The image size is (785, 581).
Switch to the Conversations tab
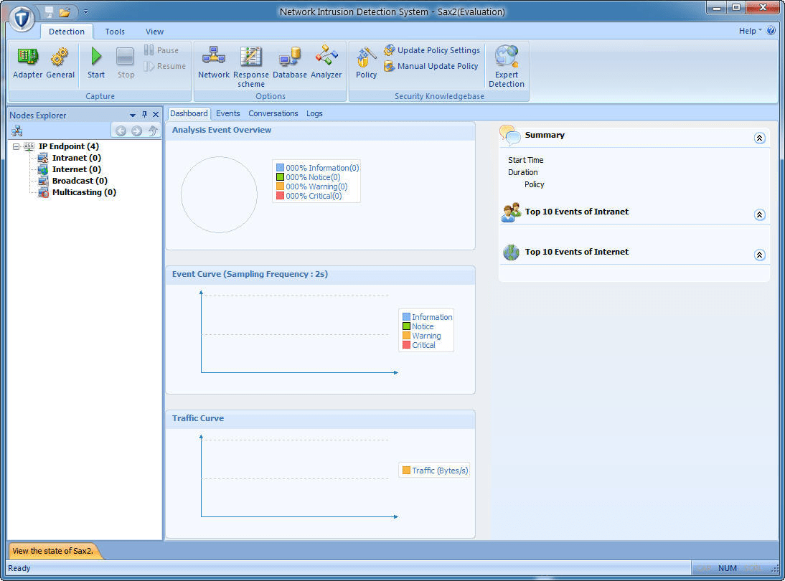[273, 113]
